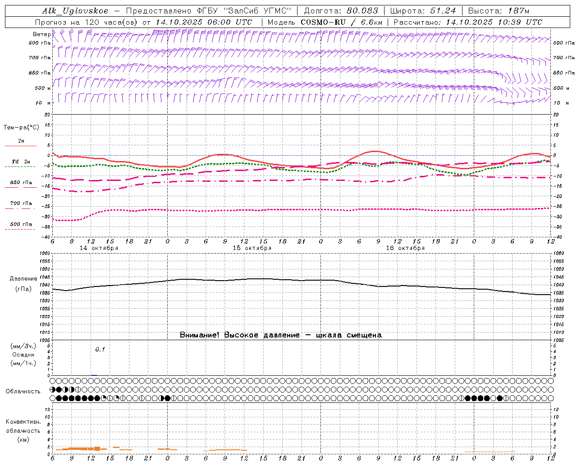Click the 500 гПа temperature legend entry
Screen dimensions: 577x462
[21, 224]
